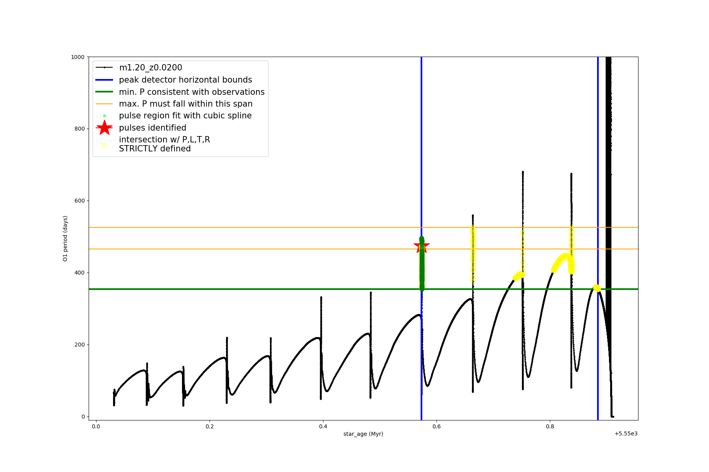709x472 pixels.
Task: Click the black line sample beside m1.20_z0.0200
Action: click(x=104, y=68)
